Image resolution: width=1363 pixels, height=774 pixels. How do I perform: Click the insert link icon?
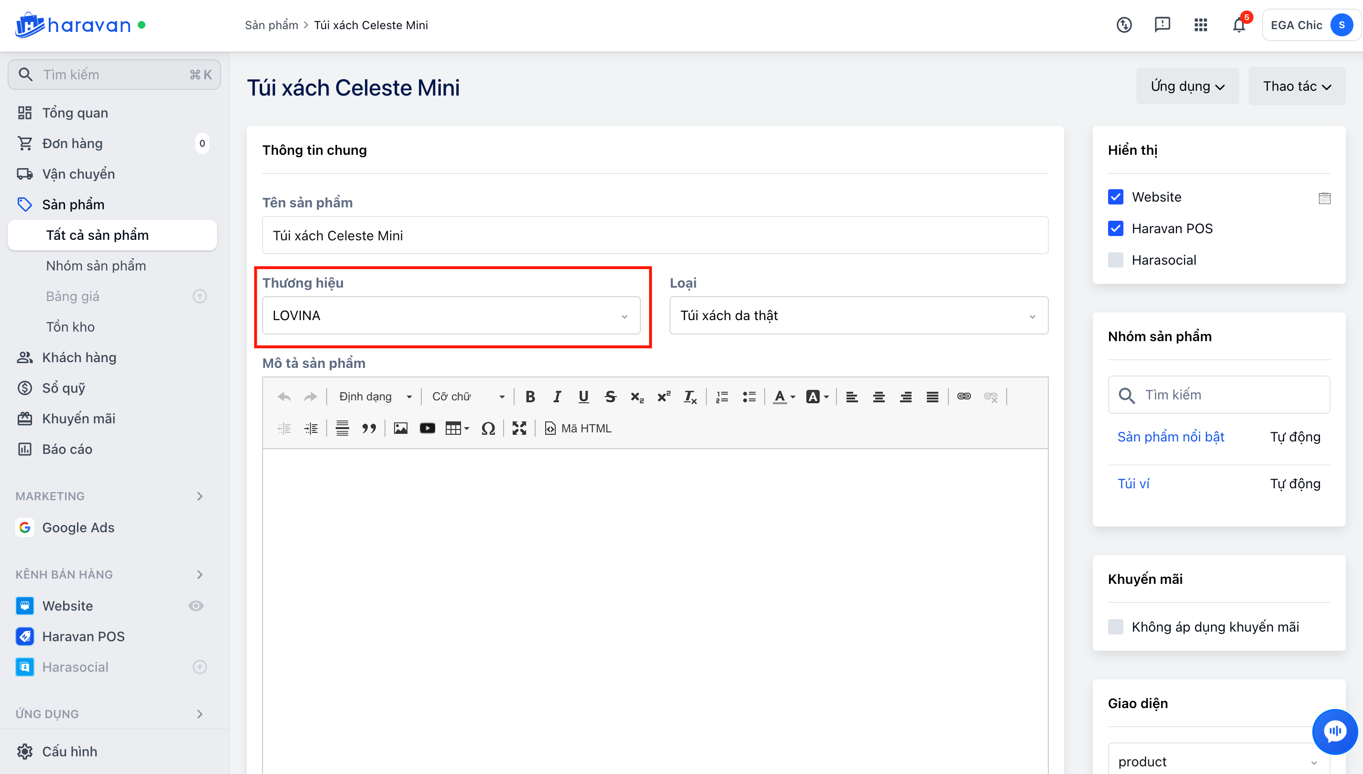click(x=964, y=397)
